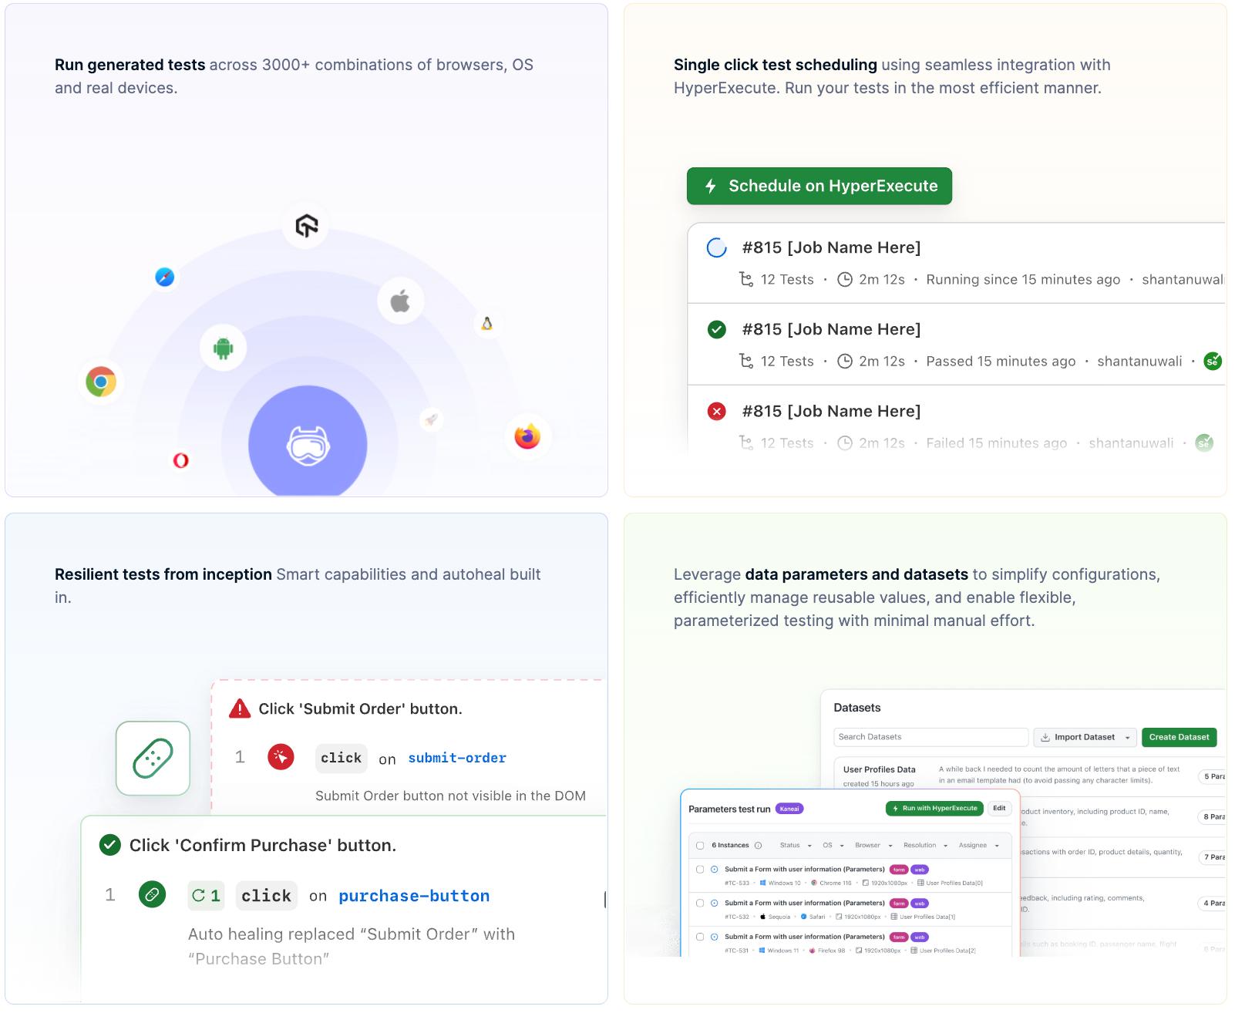1235x1013 pixels.
Task: Click 'Windows 10' in TC-533 row
Action: (784, 883)
